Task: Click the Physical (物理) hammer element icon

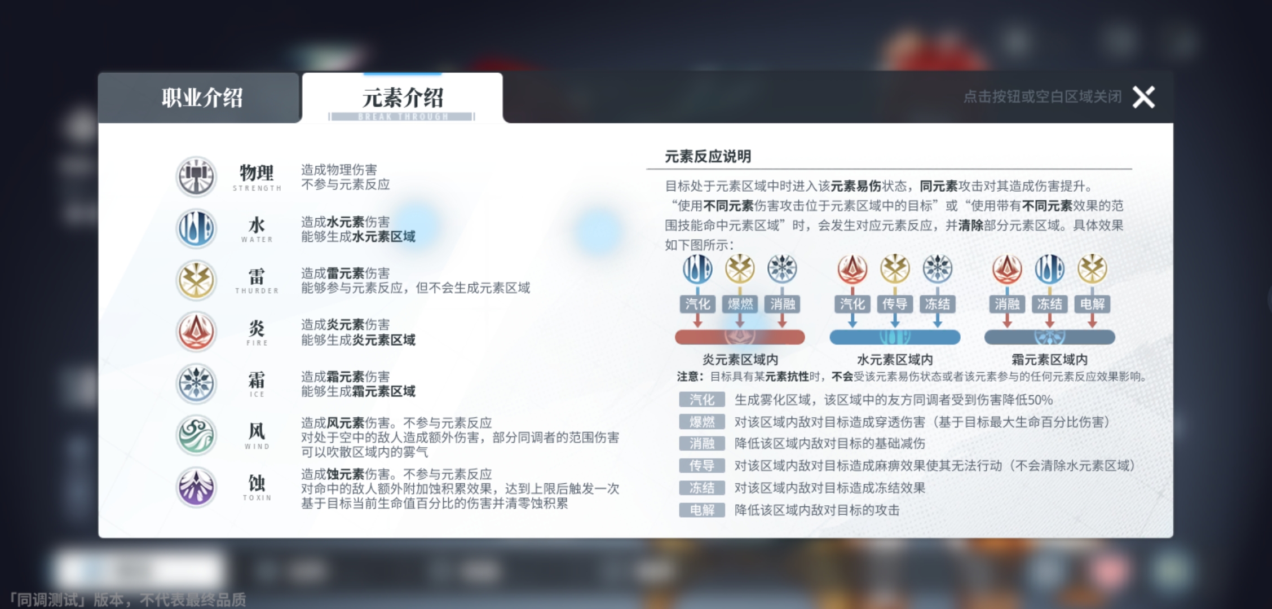Action: [196, 177]
